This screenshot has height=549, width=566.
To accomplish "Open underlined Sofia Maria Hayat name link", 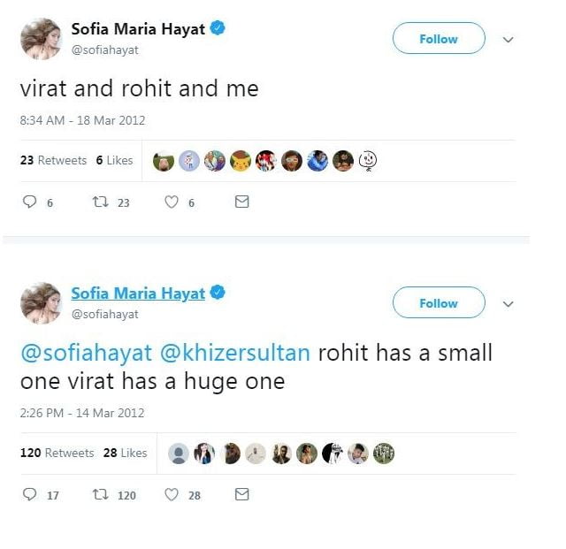I will [137, 294].
